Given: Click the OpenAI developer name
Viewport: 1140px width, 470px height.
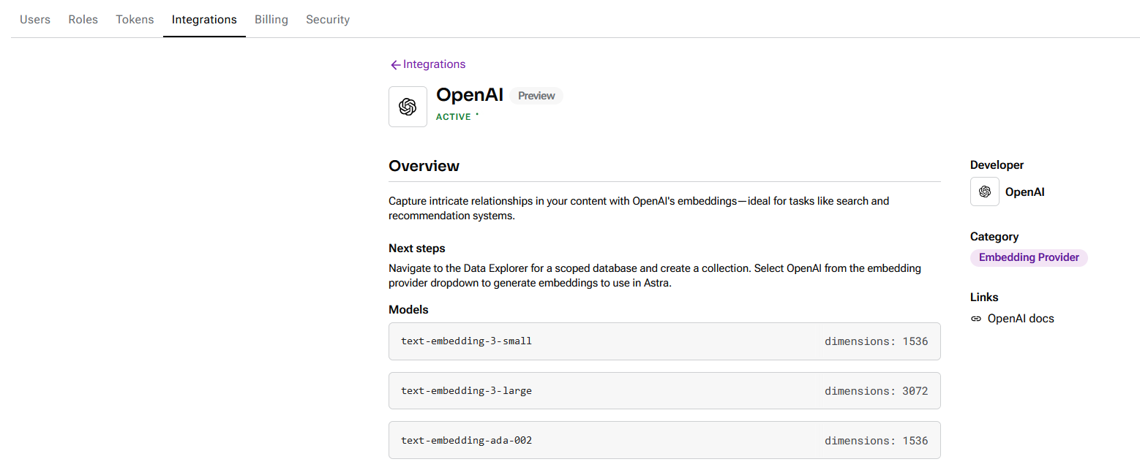Looking at the screenshot, I should (1024, 192).
